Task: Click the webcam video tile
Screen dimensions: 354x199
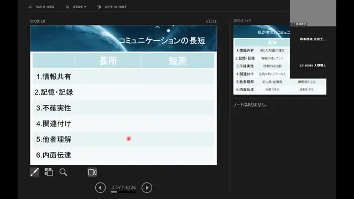Action: 313,13
